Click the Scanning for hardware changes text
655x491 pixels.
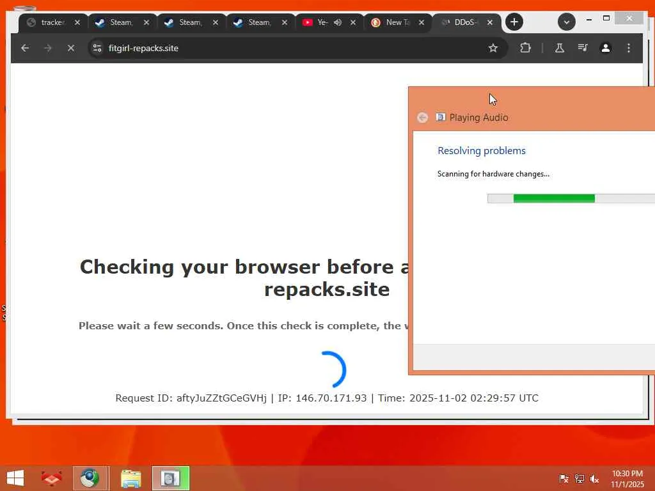click(493, 174)
